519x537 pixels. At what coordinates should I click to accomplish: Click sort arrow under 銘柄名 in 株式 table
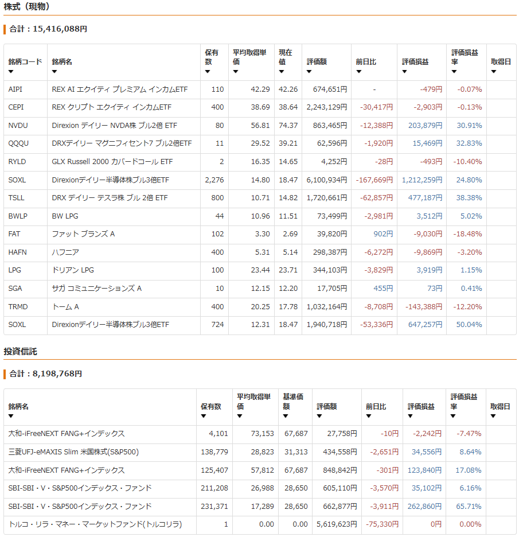tap(54, 72)
